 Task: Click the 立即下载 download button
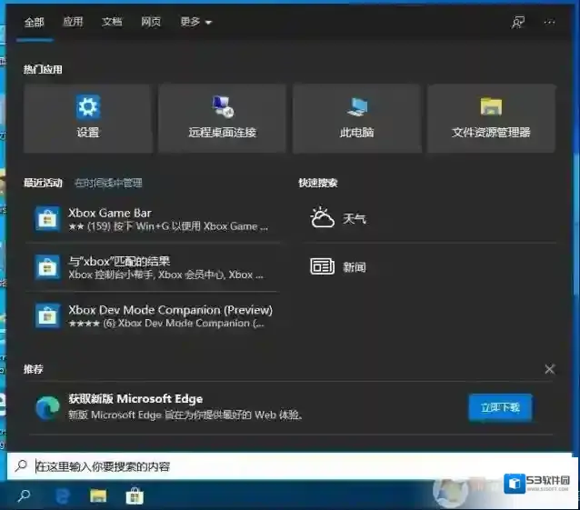pos(500,407)
